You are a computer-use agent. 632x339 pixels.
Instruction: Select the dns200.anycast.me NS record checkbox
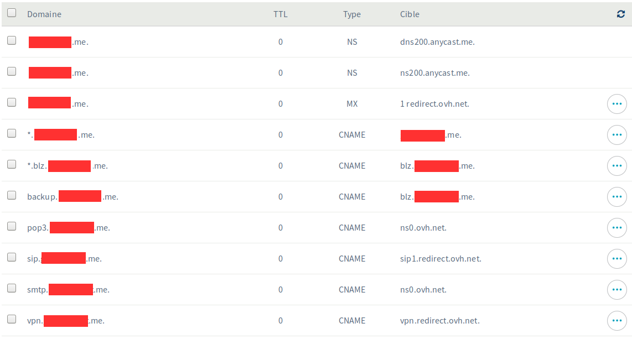(12, 41)
